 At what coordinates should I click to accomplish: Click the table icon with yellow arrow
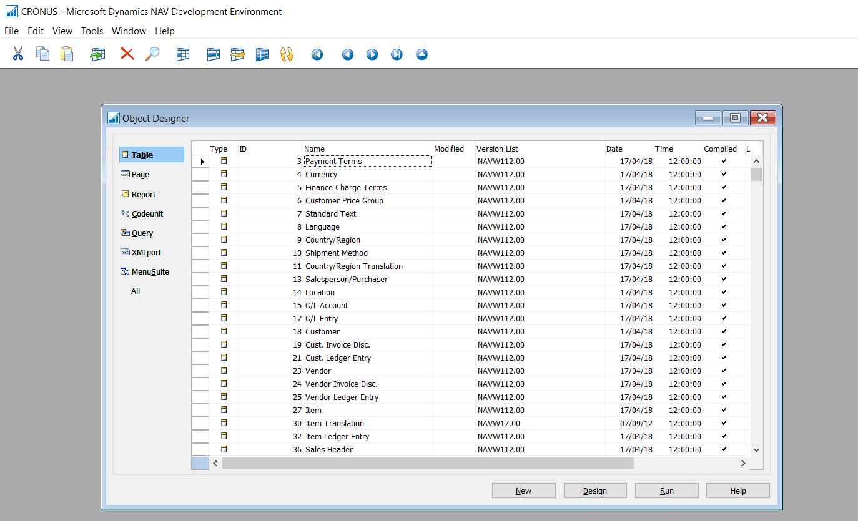pyautogui.click(x=237, y=54)
